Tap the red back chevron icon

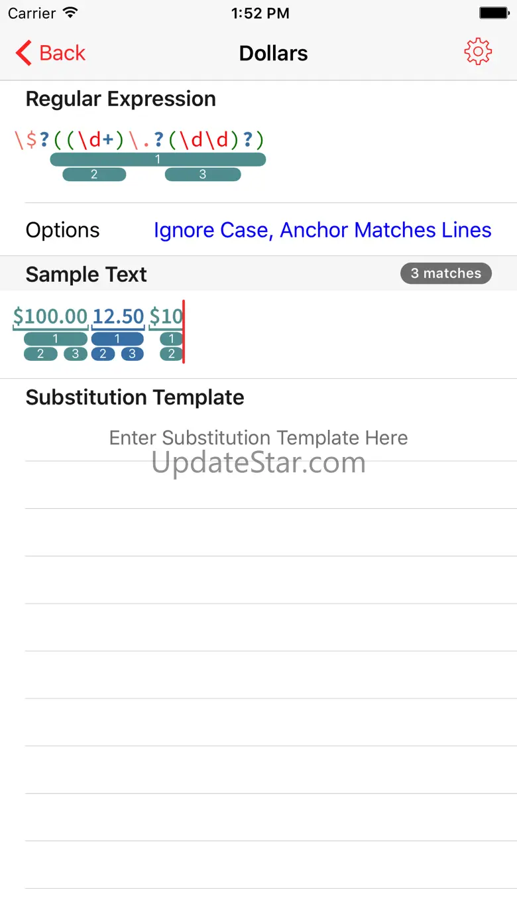click(24, 52)
